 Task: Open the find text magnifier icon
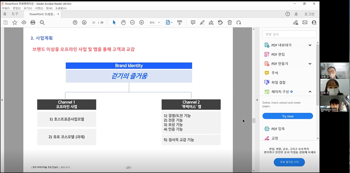(42, 22)
